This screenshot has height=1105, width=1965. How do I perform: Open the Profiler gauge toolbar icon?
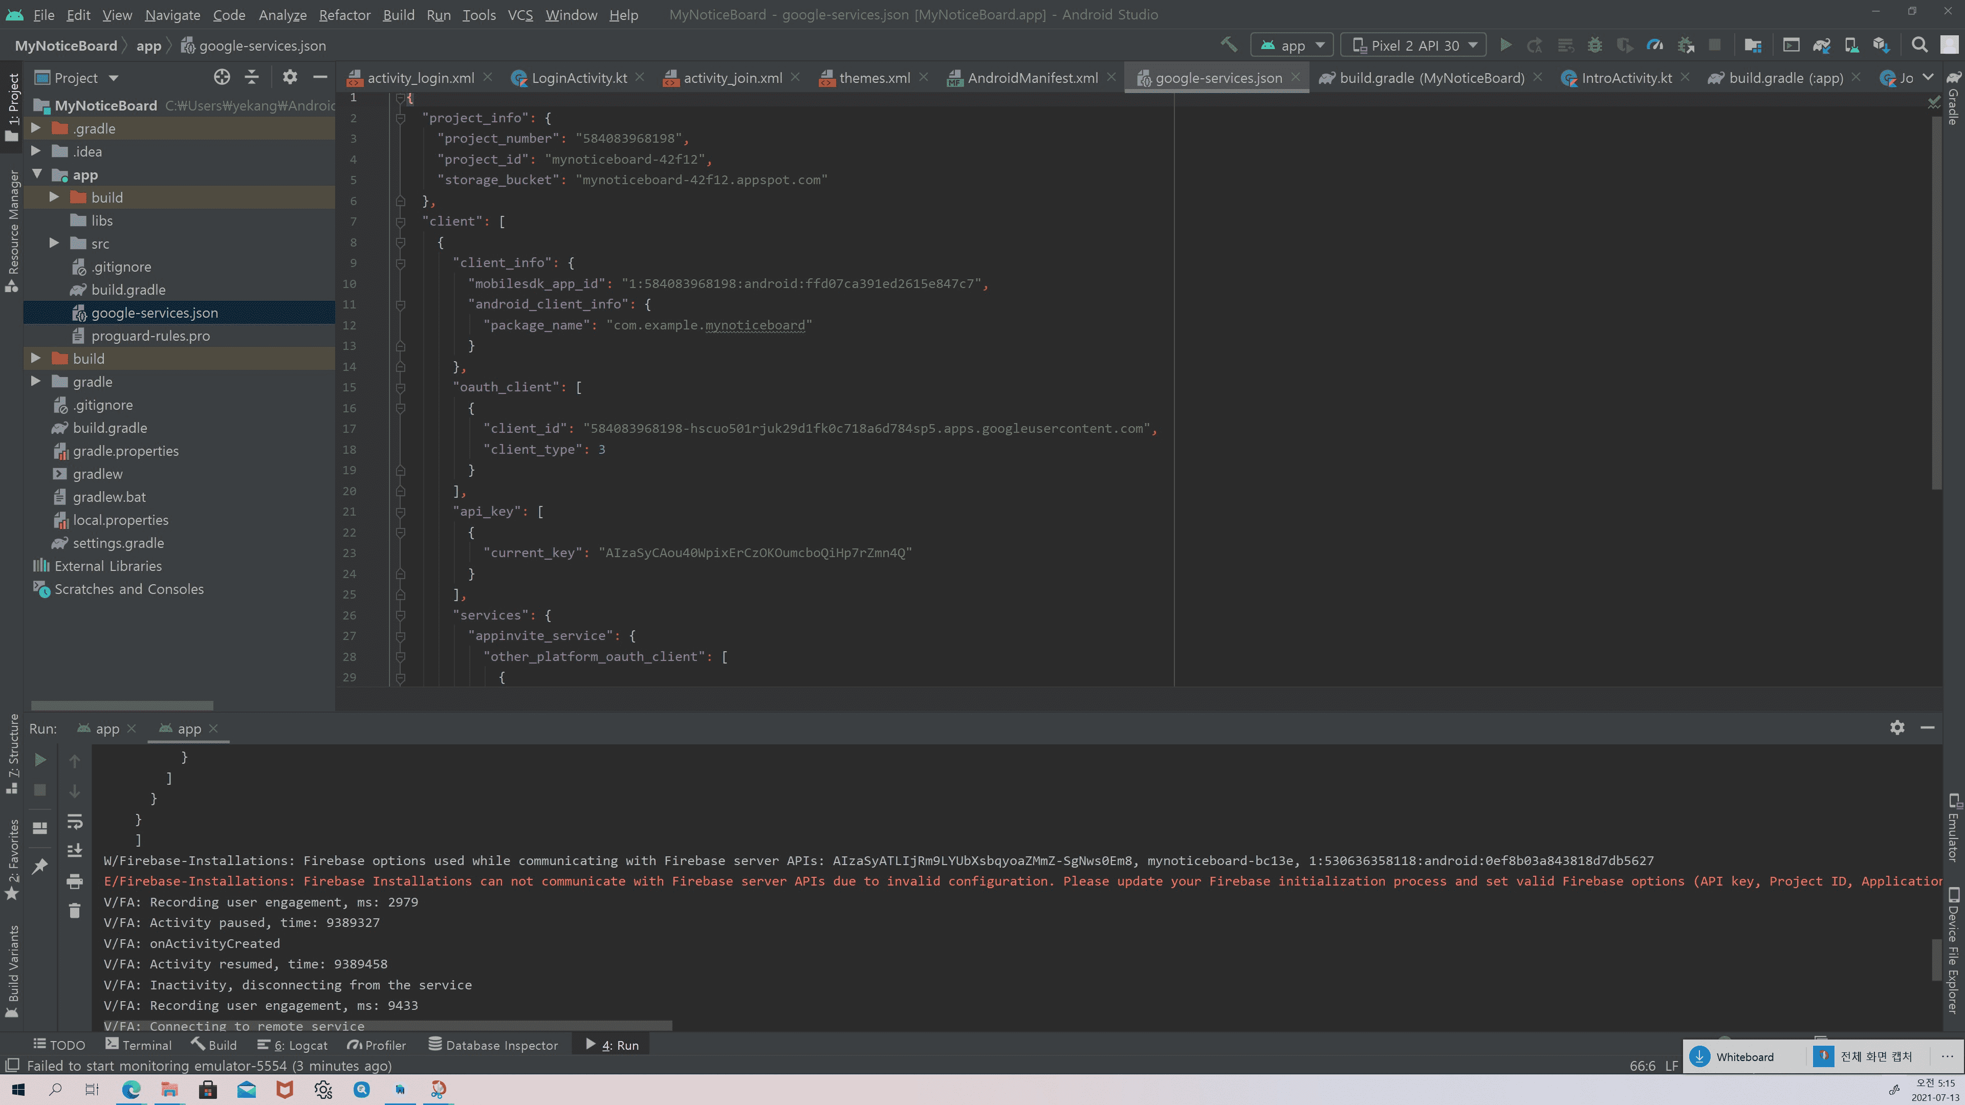click(1654, 45)
